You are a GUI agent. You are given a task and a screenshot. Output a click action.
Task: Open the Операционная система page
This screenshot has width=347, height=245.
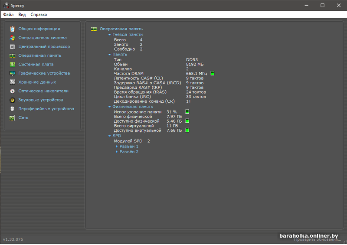point(43,38)
